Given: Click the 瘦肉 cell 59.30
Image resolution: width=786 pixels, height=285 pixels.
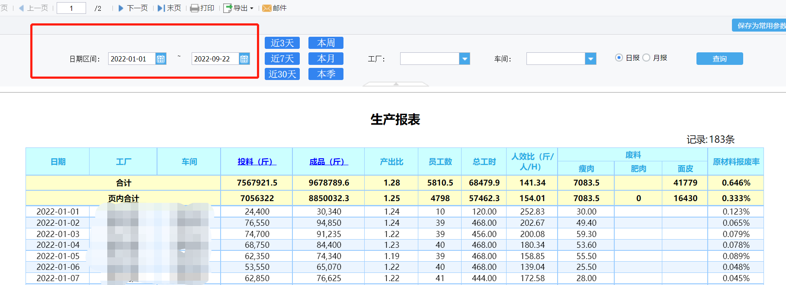Looking at the screenshot, I should 586,234.
